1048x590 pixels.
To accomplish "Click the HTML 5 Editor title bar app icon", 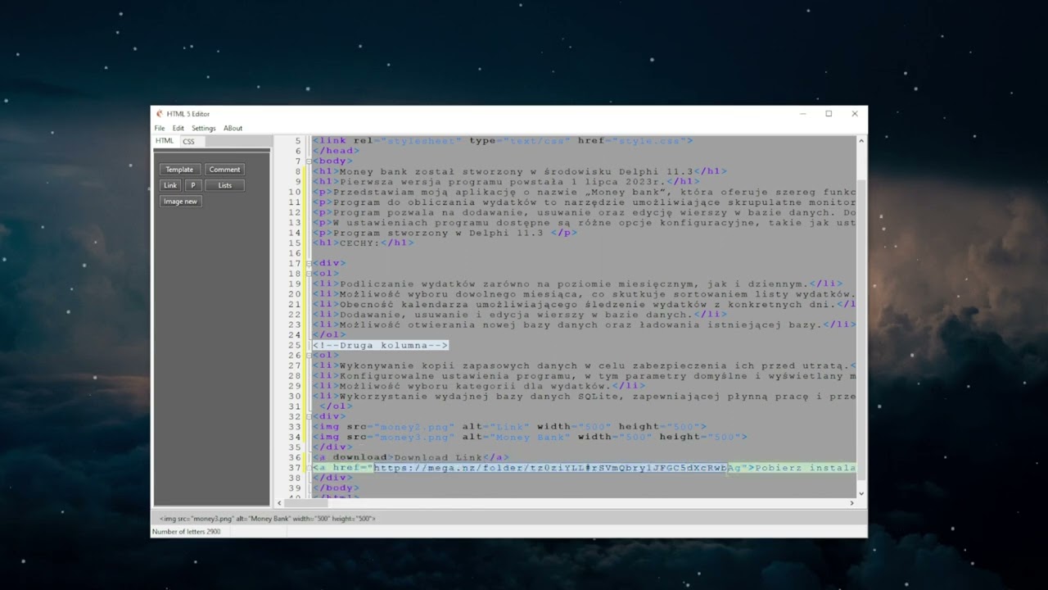I will pyautogui.click(x=159, y=114).
